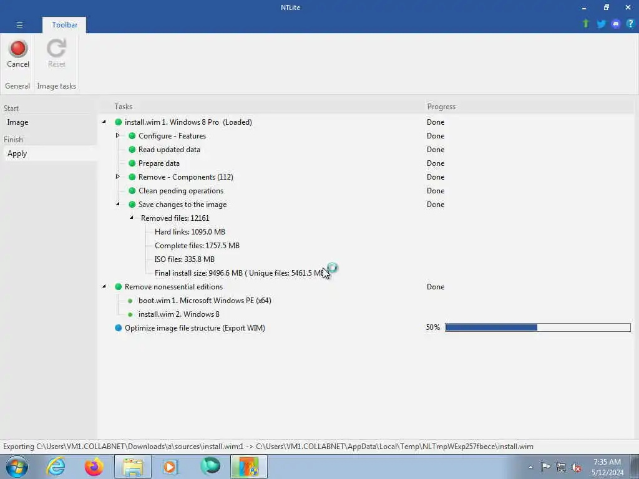This screenshot has width=639, height=479.
Task: Click the 50% progress value
Action: click(433, 327)
